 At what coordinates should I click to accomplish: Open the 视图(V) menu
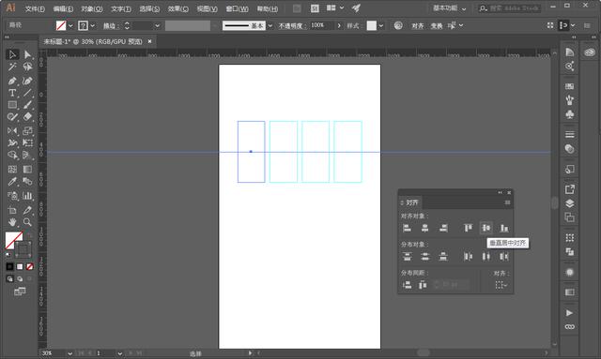pos(207,8)
